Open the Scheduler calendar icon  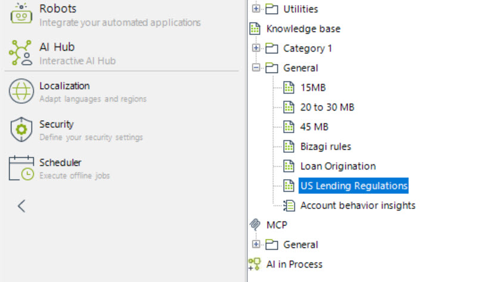(x=21, y=168)
